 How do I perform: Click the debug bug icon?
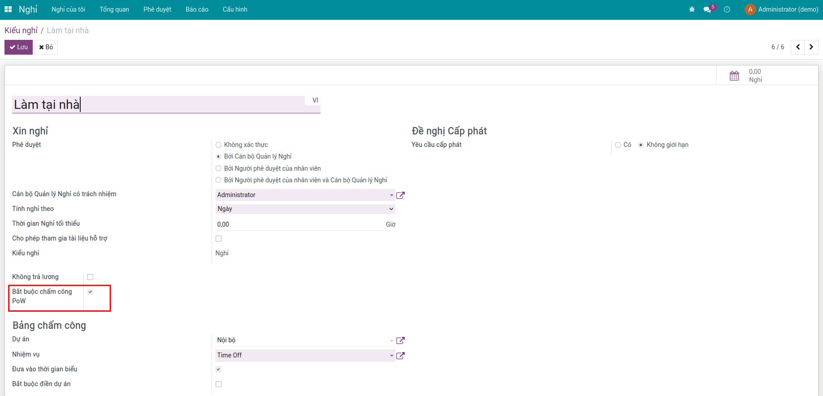(692, 9)
